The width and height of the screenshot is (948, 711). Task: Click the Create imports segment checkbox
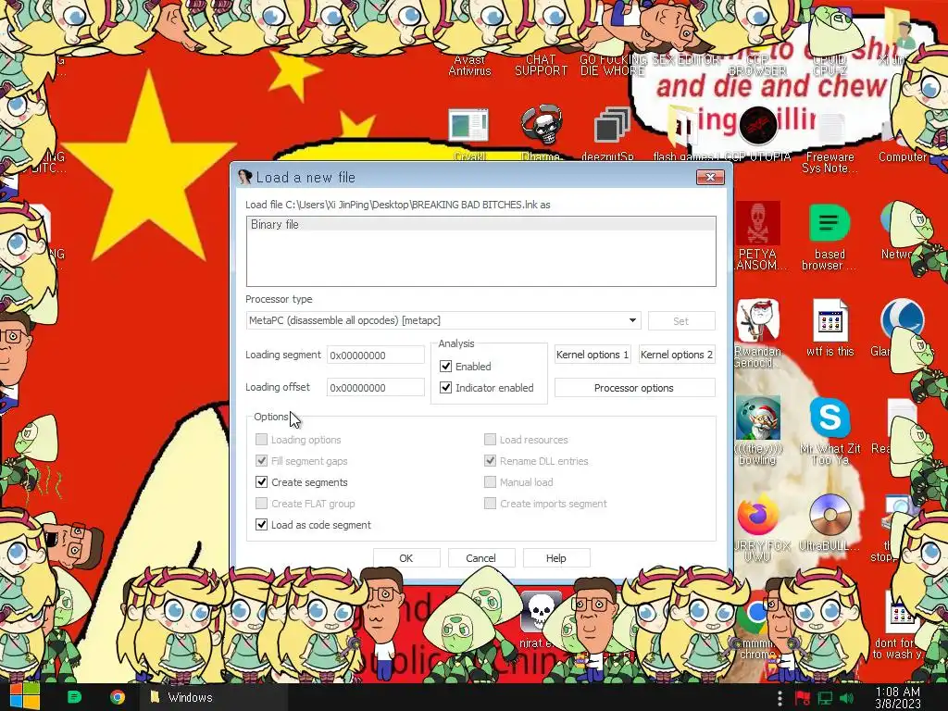coord(491,504)
